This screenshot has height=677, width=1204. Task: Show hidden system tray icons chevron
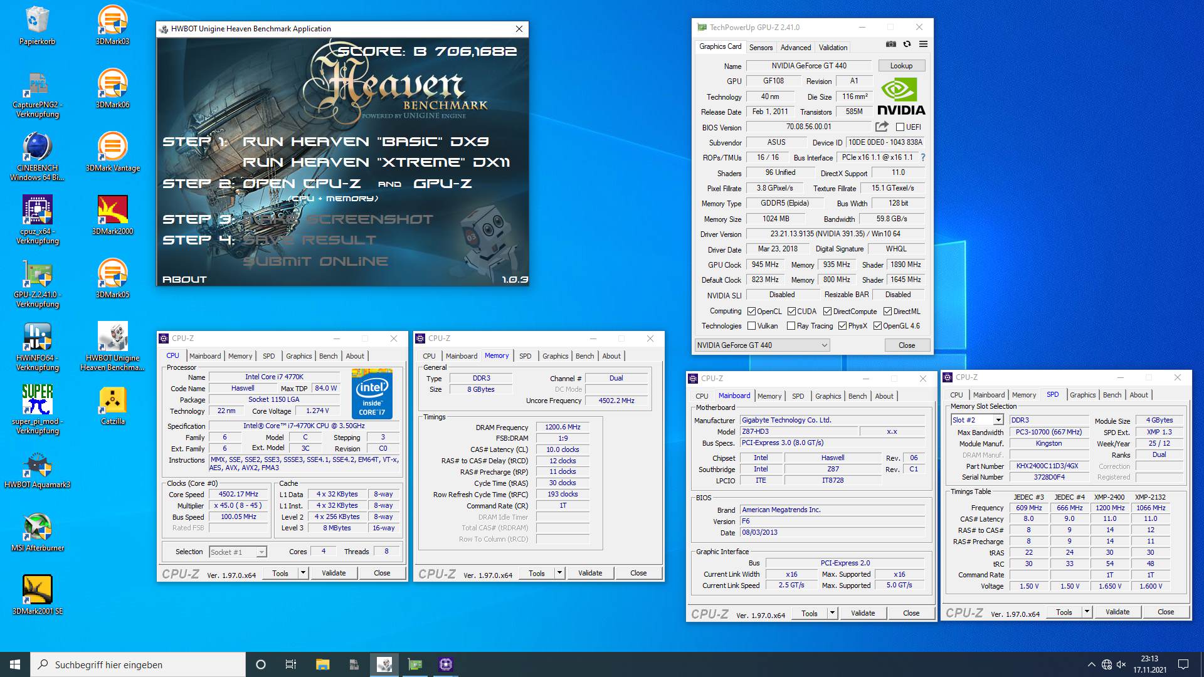1091,664
